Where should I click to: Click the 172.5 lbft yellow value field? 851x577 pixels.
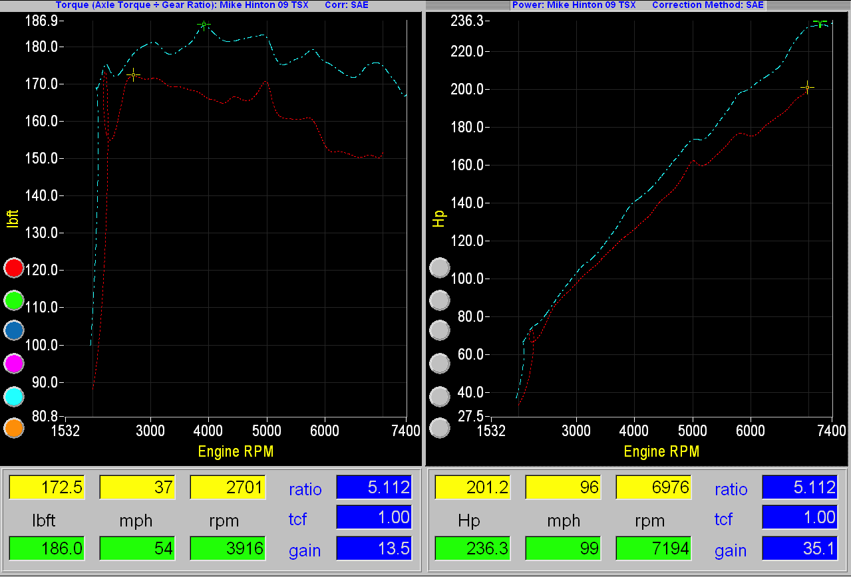click(46, 487)
